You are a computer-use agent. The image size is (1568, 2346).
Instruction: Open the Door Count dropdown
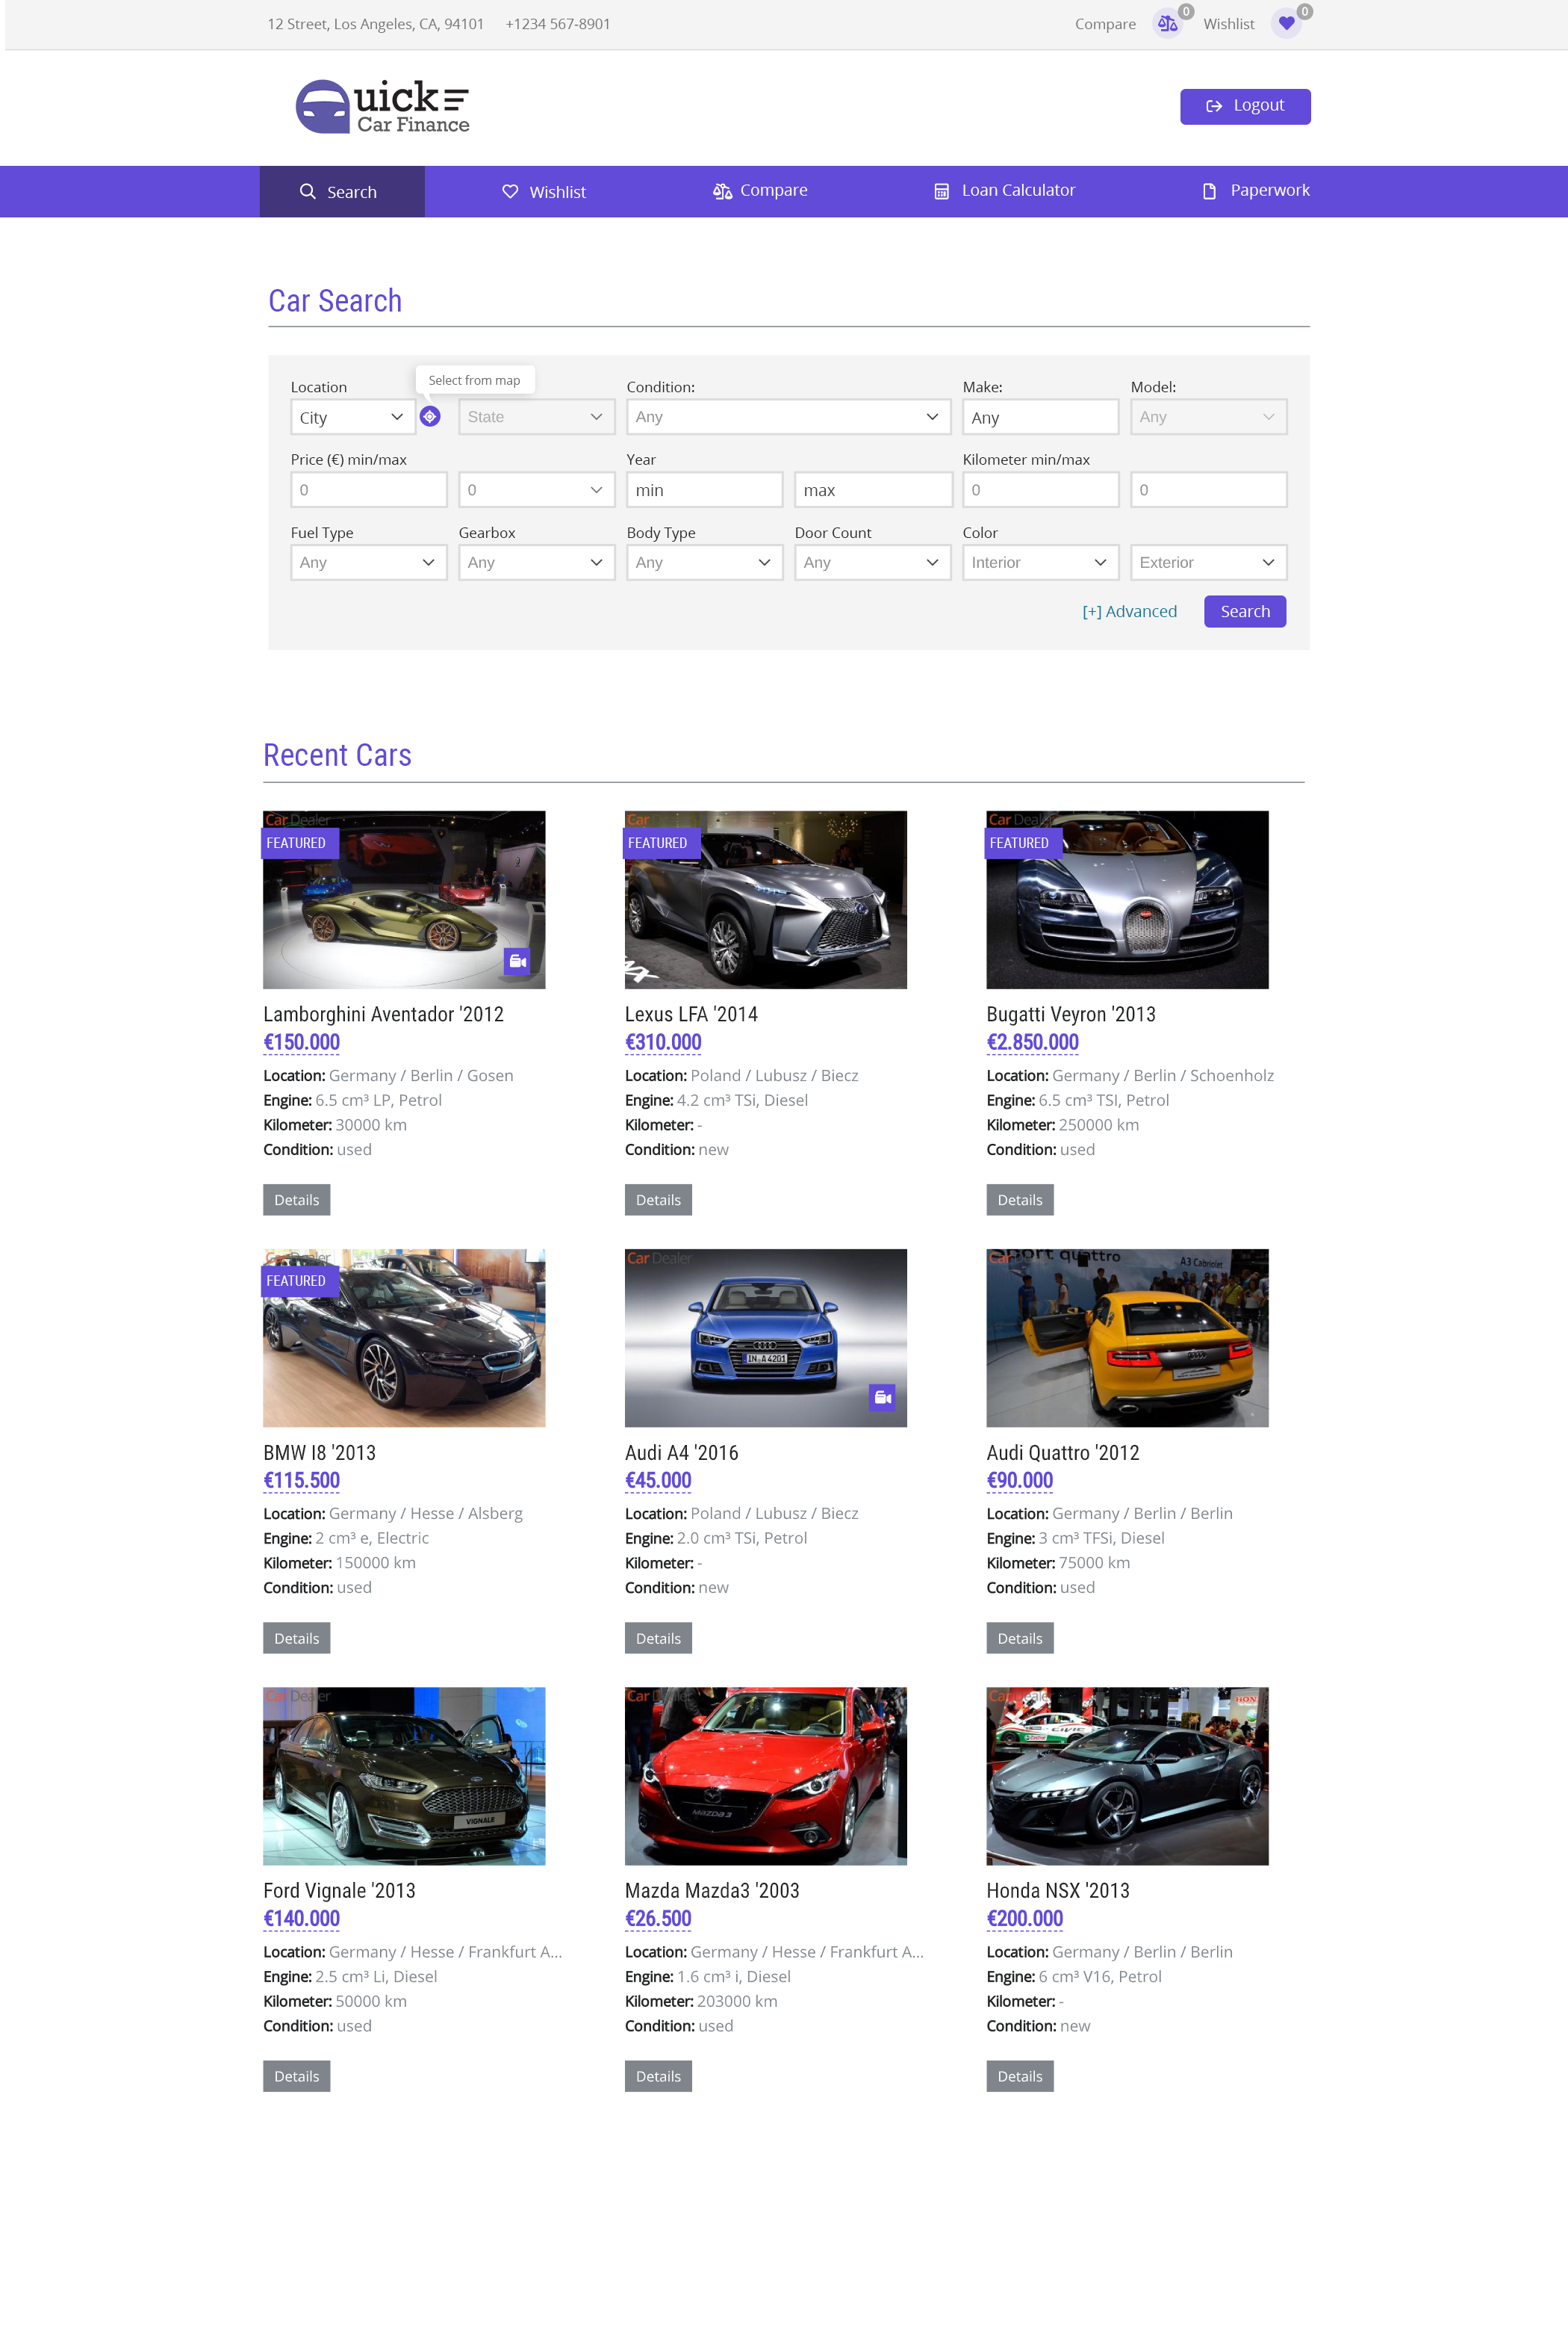point(873,563)
